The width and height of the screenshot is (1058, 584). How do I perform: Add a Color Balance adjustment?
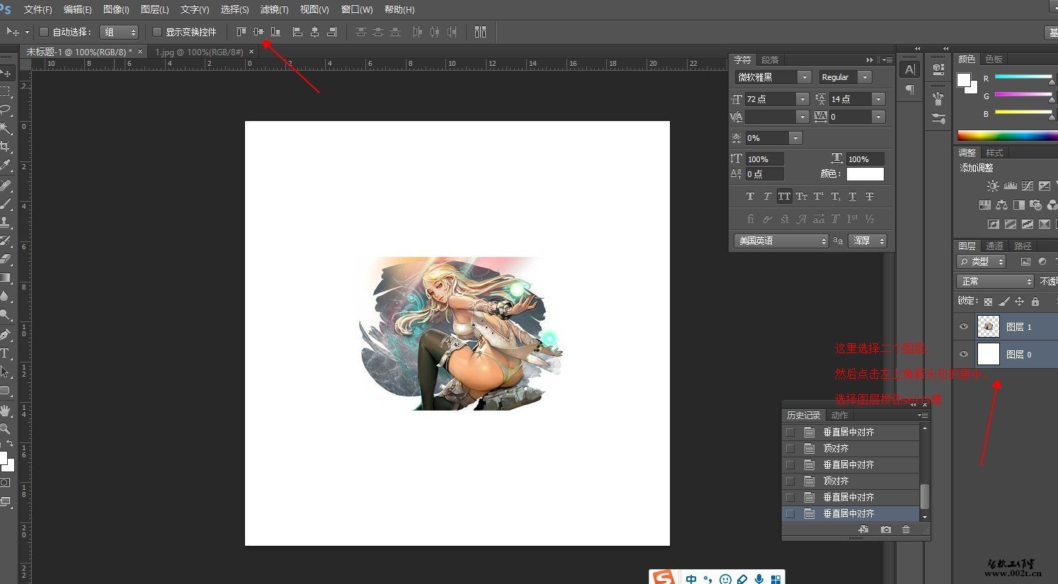[x=1002, y=205]
